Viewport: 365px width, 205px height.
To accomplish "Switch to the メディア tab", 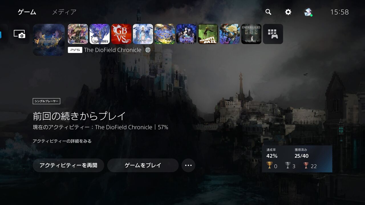I will pyautogui.click(x=64, y=12).
